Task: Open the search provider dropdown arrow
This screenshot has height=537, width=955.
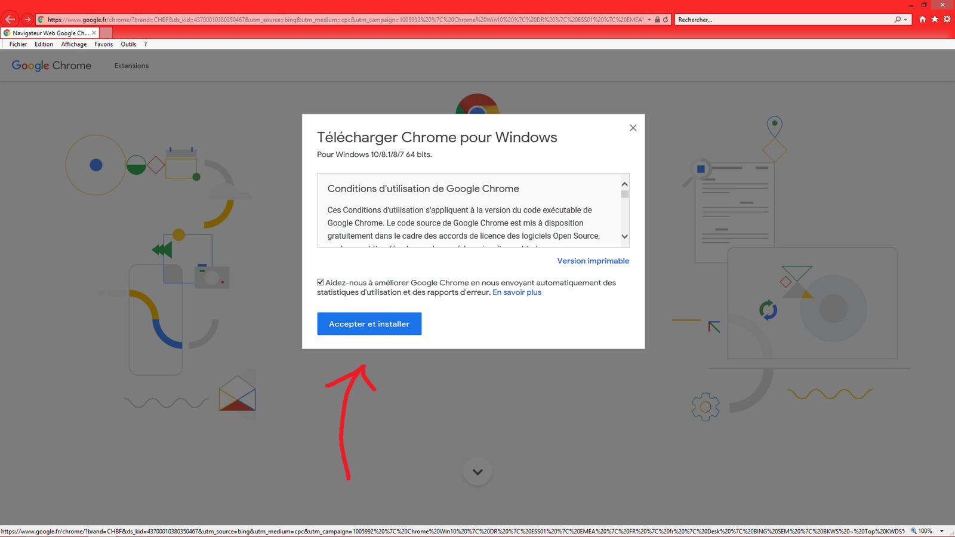Action: point(905,20)
